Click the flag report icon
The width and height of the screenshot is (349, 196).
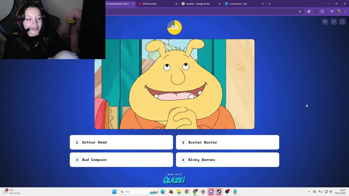pos(334,22)
